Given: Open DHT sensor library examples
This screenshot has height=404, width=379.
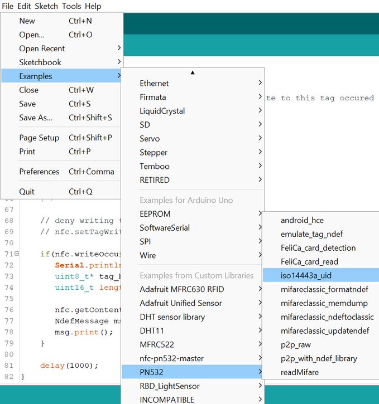Looking at the screenshot, I should (x=193, y=317).
